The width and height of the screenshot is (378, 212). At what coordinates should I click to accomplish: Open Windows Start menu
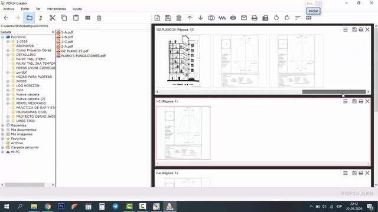click(6, 207)
